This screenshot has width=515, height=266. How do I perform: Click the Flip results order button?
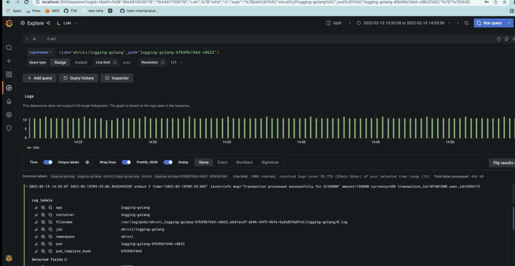pyautogui.click(x=502, y=163)
